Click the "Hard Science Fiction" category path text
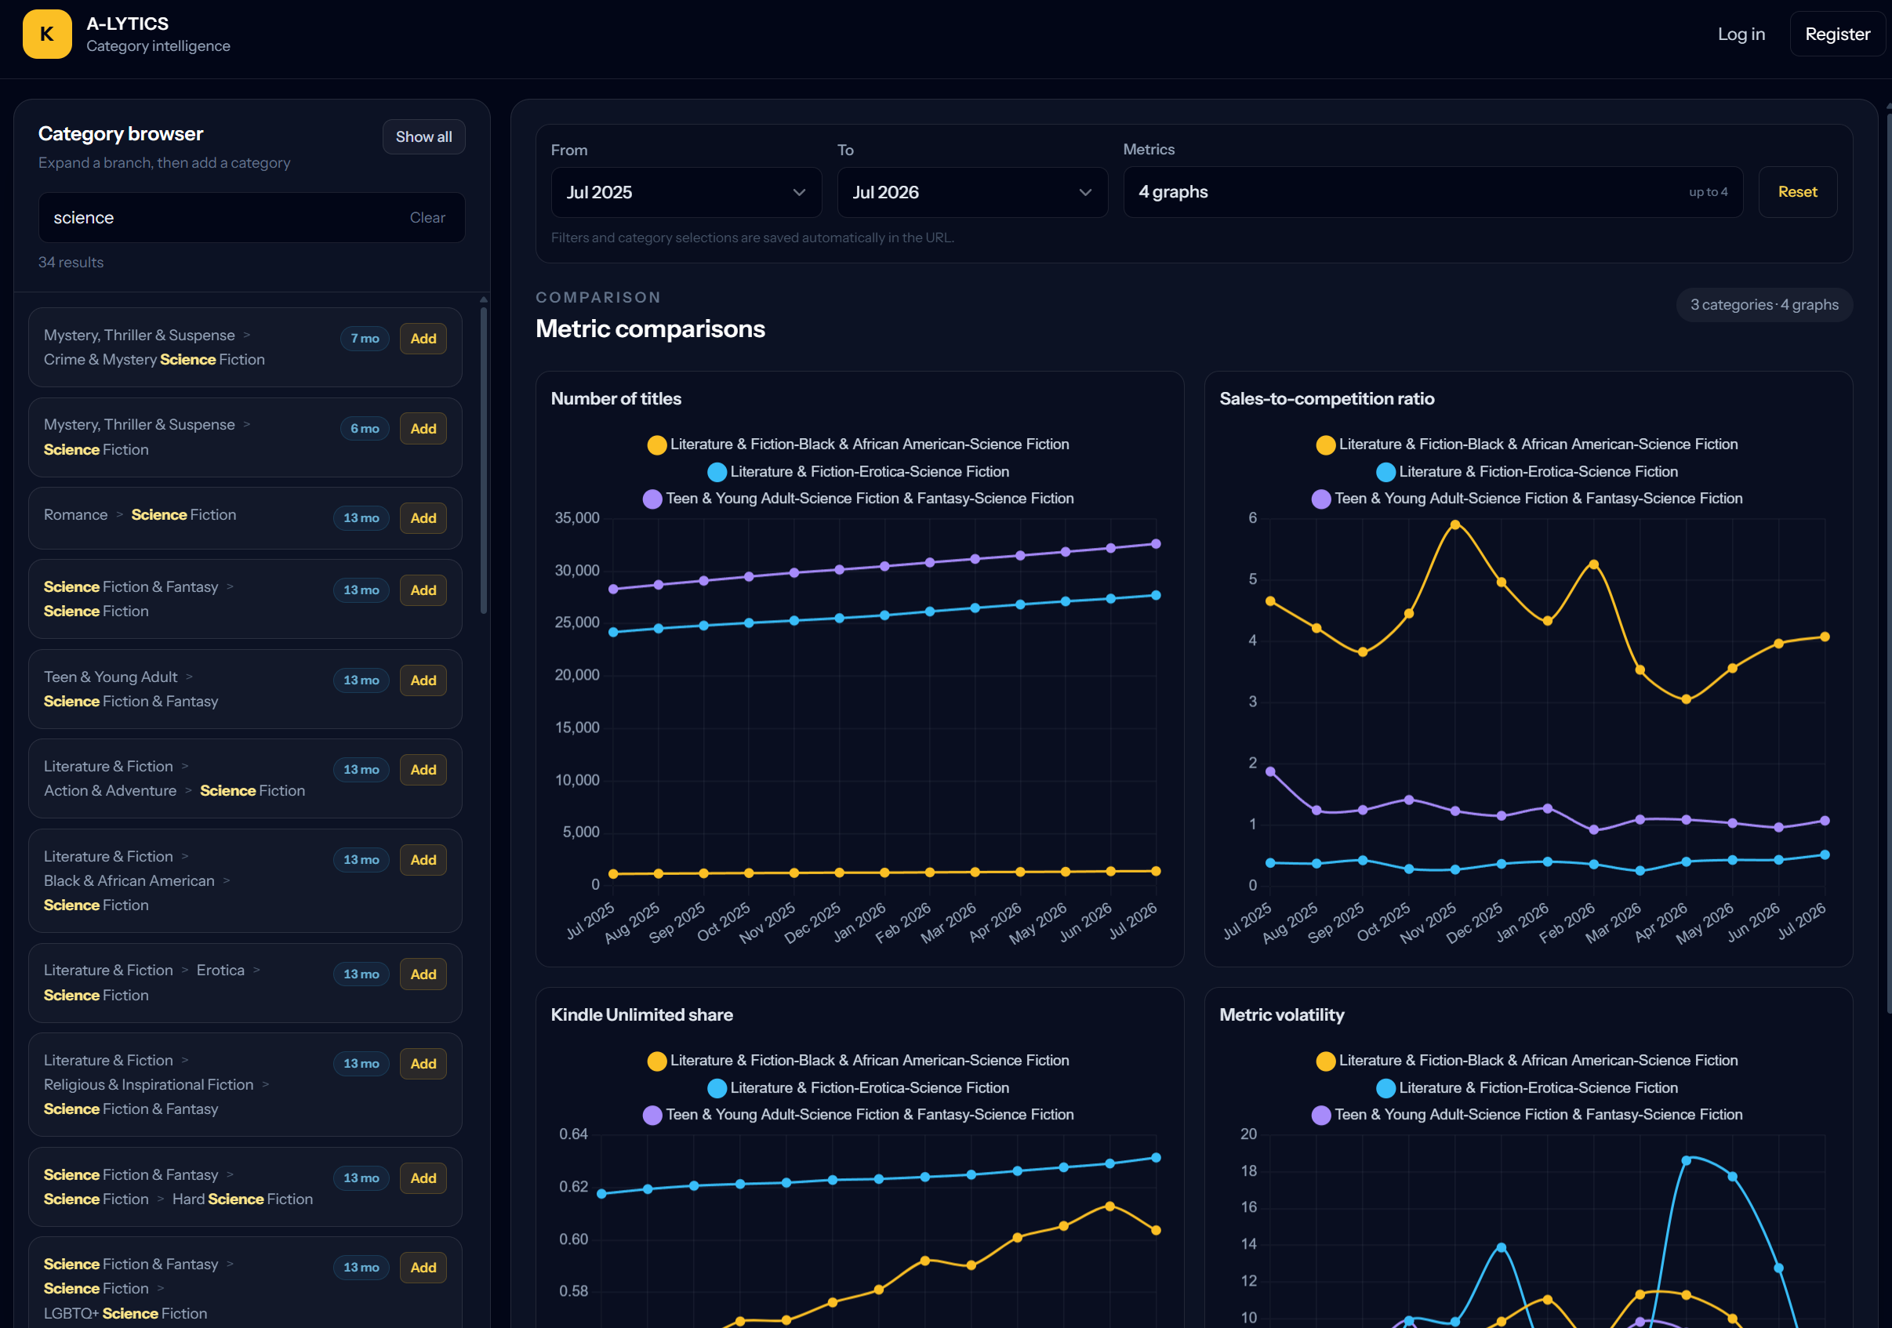This screenshot has height=1328, width=1892. pyautogui.click(x=242, y=1199)
